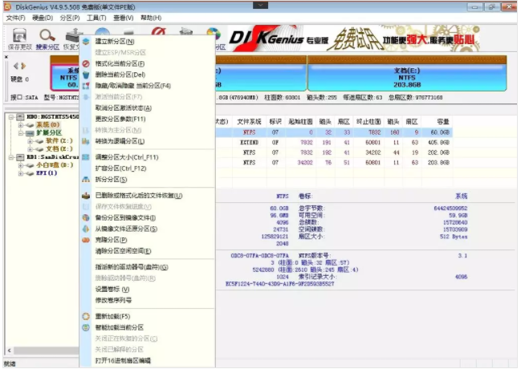Click the icon beside 转换为逻辑分区
Image resolution: width=525 pixels, height=369 pixels.
point(86,141)
